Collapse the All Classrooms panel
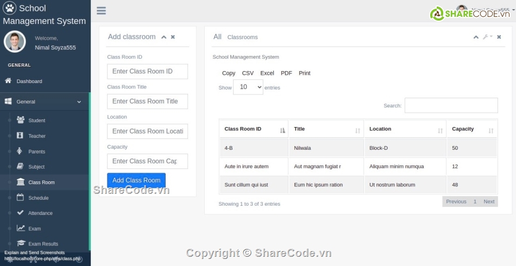 click(x=476, y=37)
